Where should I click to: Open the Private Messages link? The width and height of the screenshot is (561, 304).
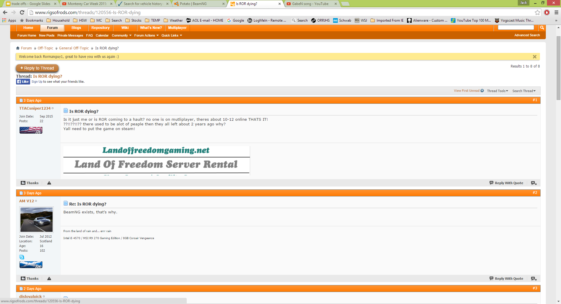point(70,35)
